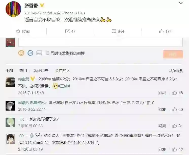Open the GIF picker icon
This screenshot has height=155, width=189.
[x=30, y=53]
